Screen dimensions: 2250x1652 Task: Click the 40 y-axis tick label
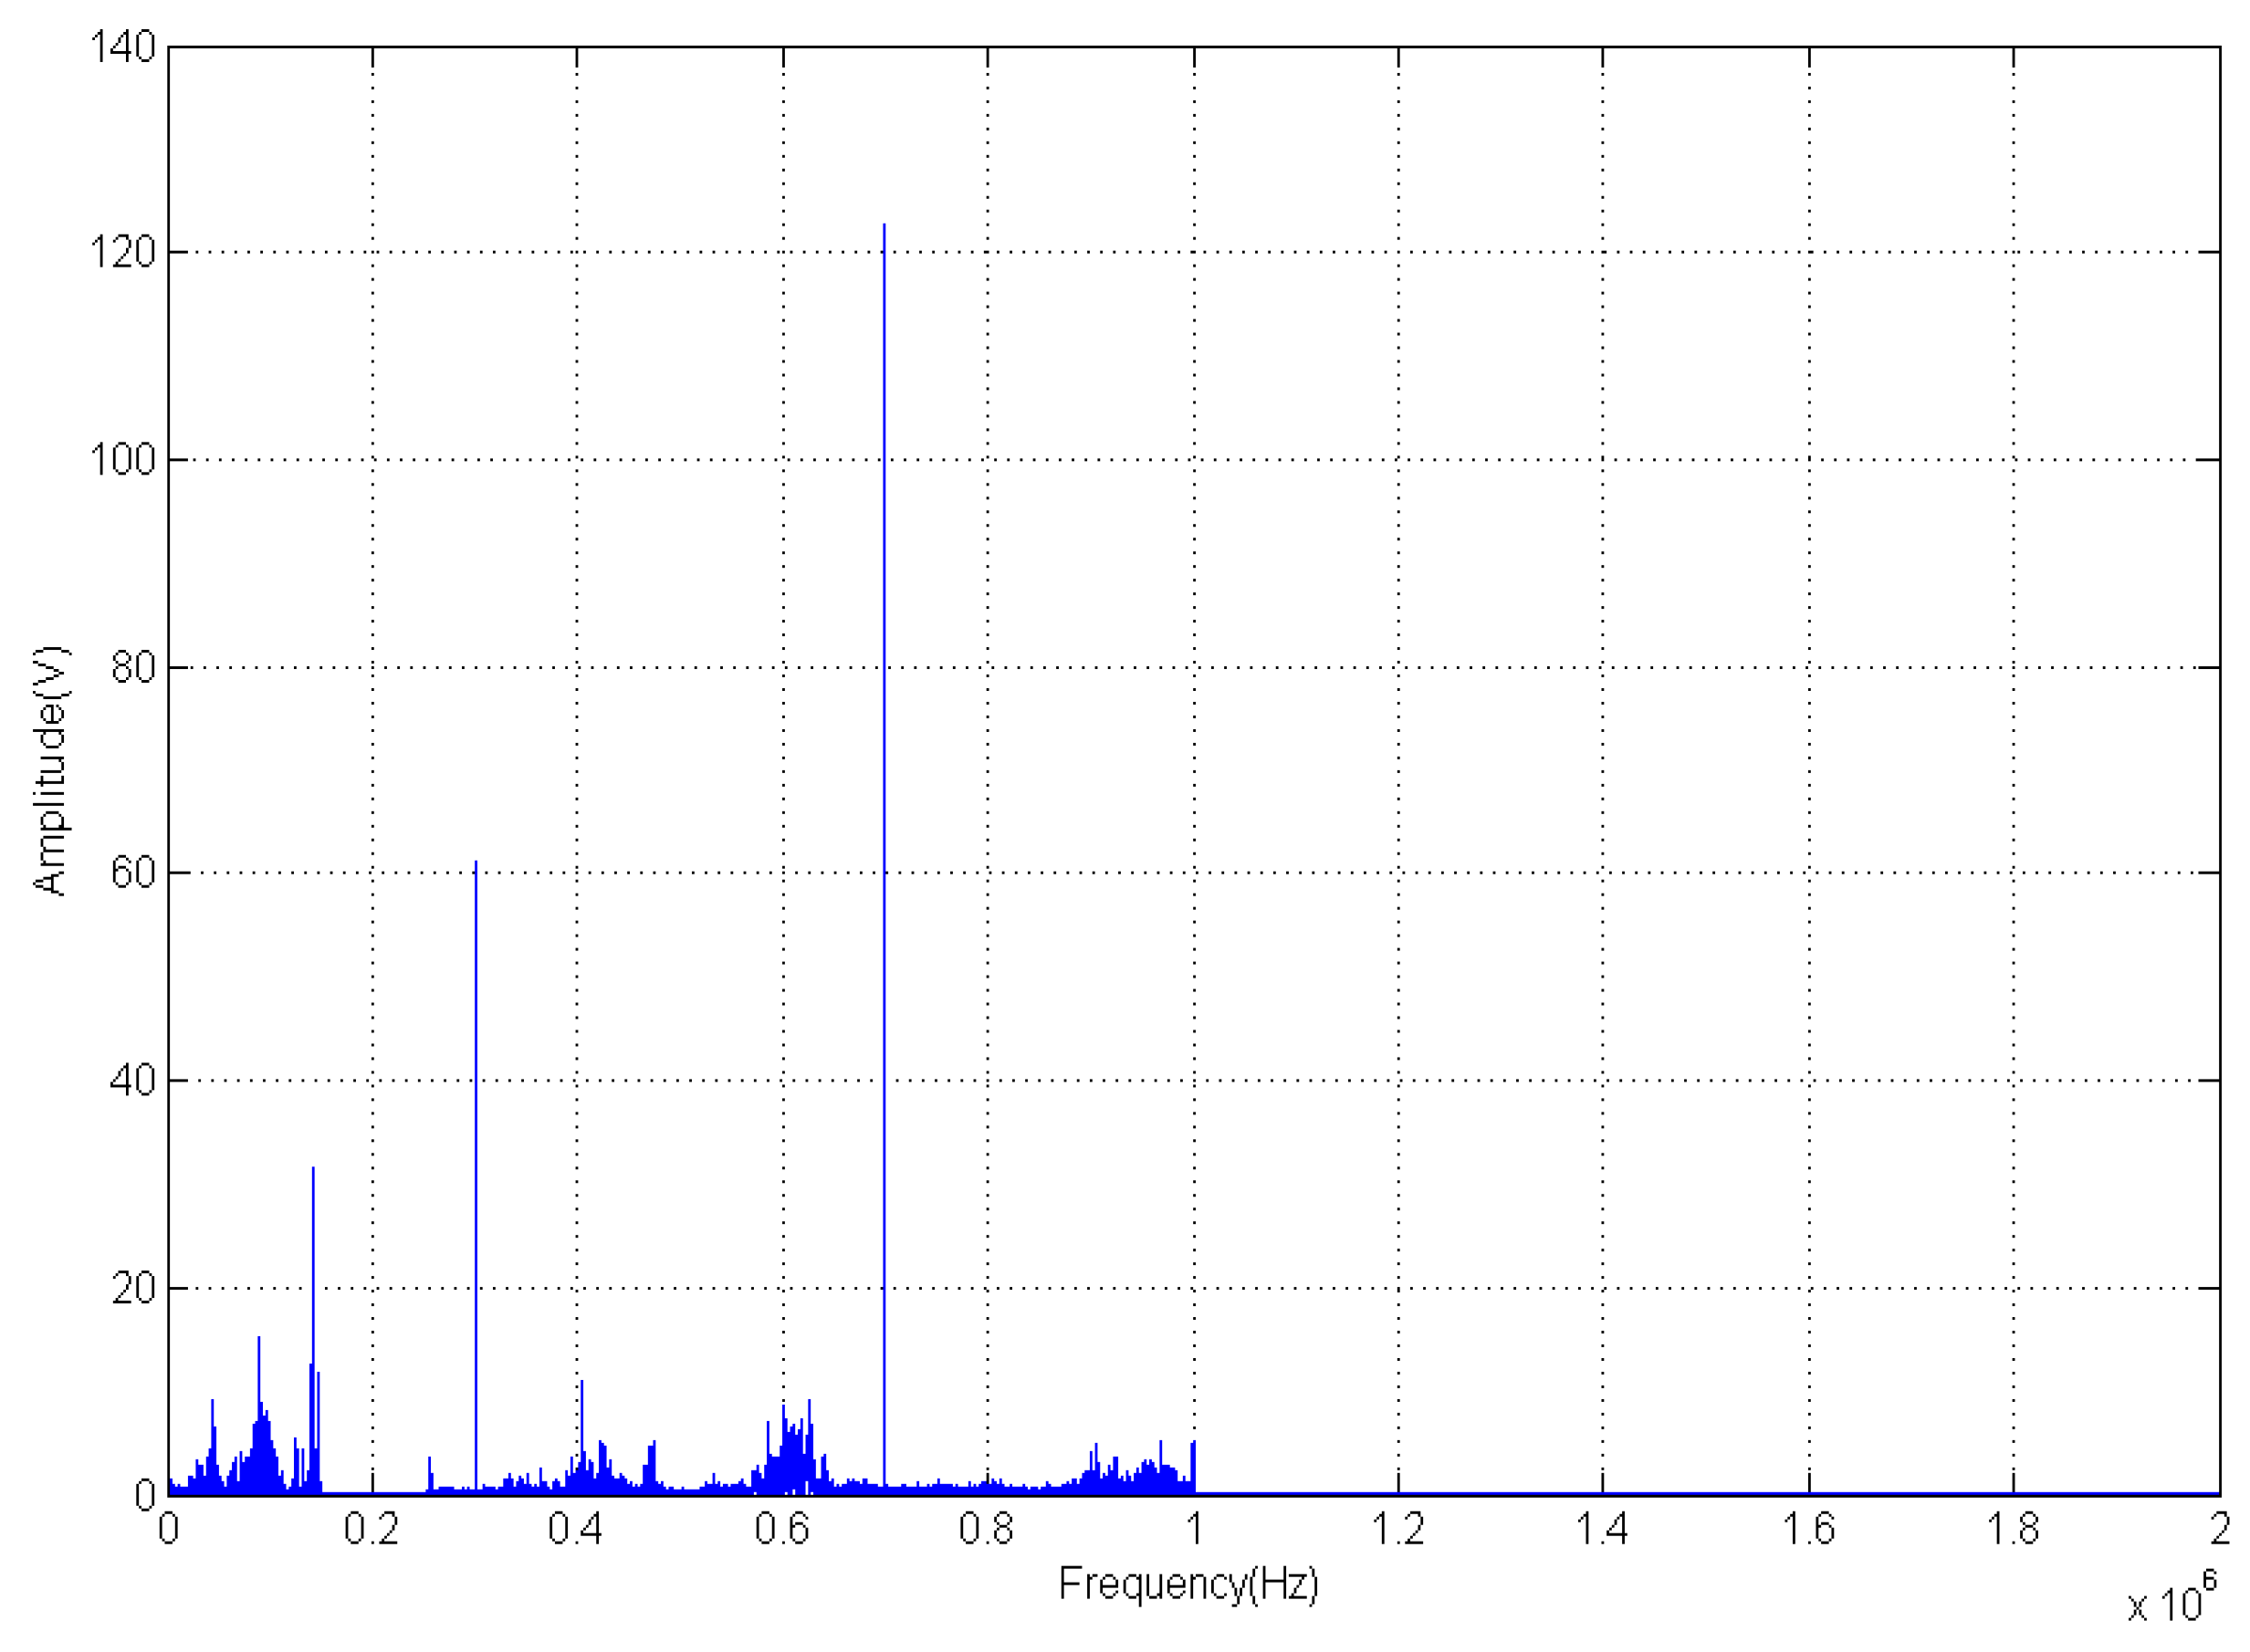point(133,1080)
